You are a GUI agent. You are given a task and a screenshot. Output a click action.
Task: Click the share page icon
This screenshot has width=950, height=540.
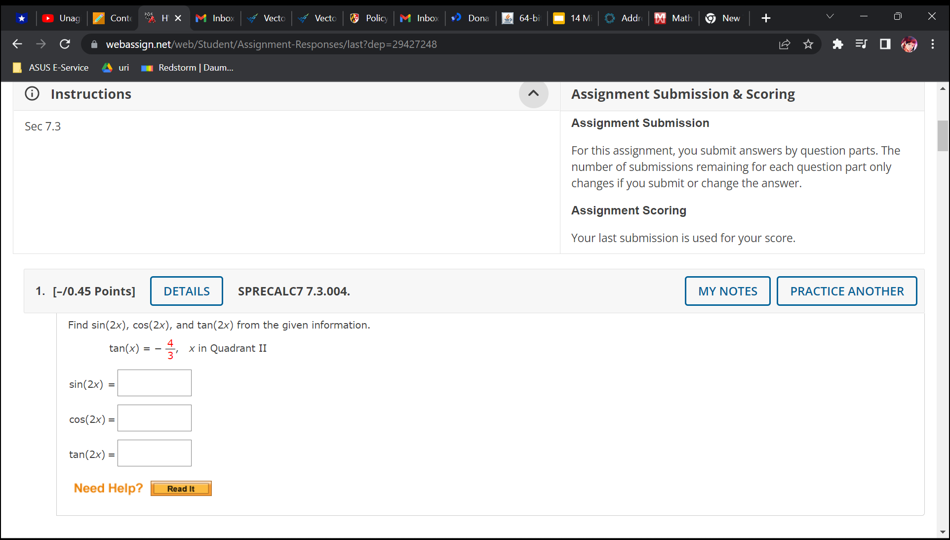click(x=785, y=44)
